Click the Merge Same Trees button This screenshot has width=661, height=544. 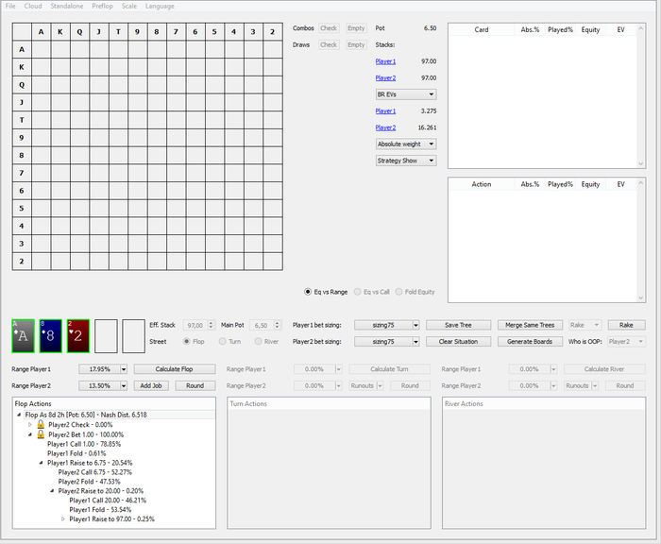(x=530, y=325)
